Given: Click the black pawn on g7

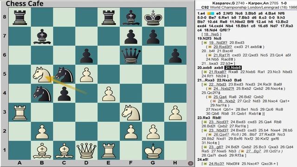Looking at the screenshot, I should point(153,37).
